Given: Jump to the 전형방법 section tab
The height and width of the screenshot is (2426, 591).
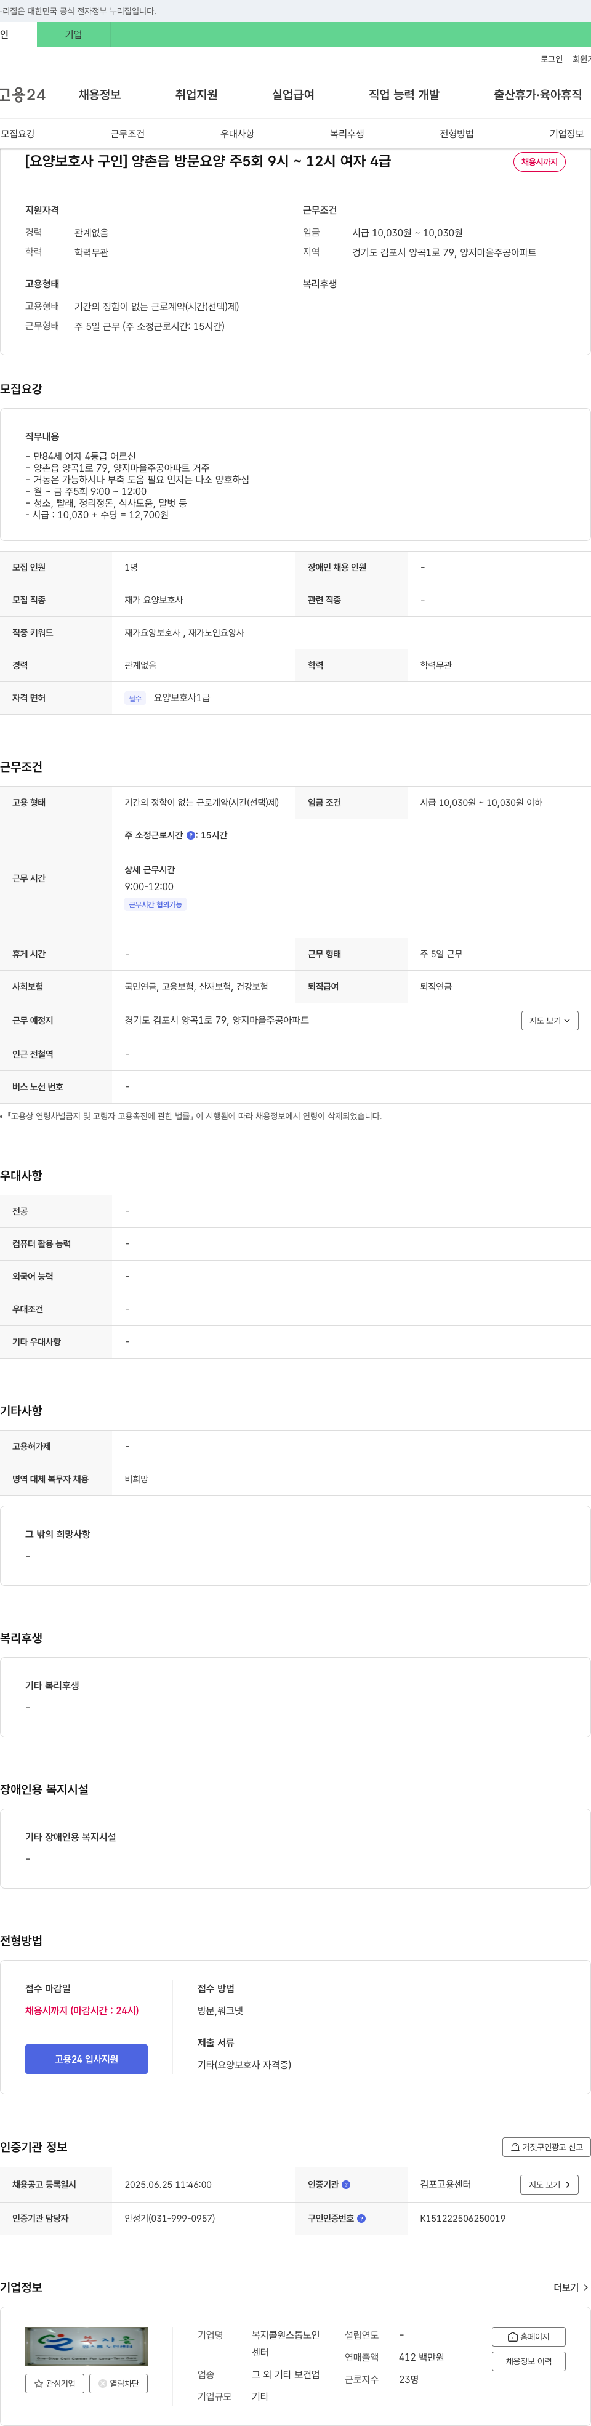Looking at the screenshot, I should [x=457, y=134].
